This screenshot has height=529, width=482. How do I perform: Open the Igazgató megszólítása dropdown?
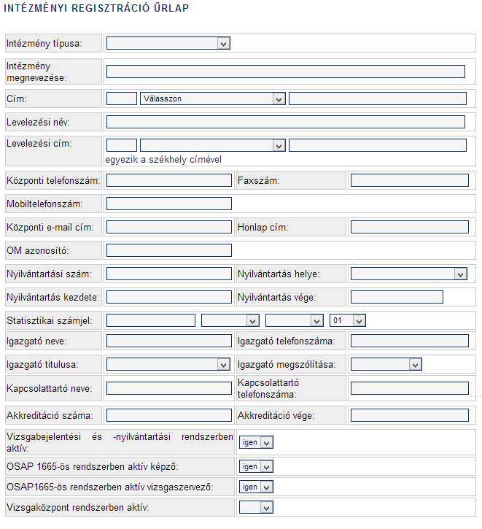tap(386, 364)
